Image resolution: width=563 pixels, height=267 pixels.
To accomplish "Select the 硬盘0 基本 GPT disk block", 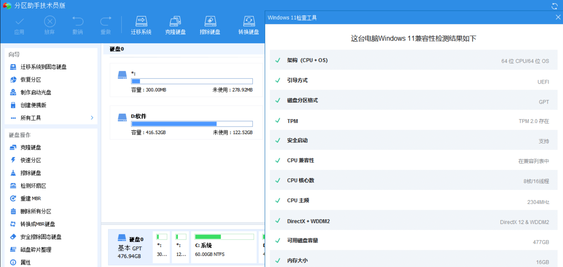I will click(130, 247).
